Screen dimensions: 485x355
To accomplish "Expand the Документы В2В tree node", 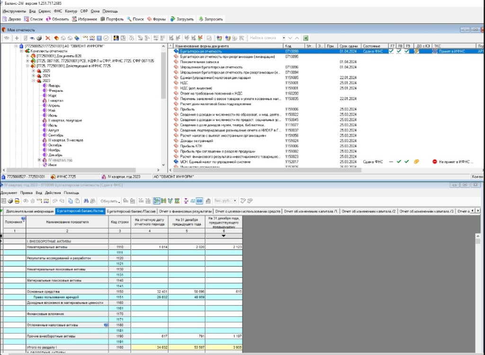I will (27, 56).
